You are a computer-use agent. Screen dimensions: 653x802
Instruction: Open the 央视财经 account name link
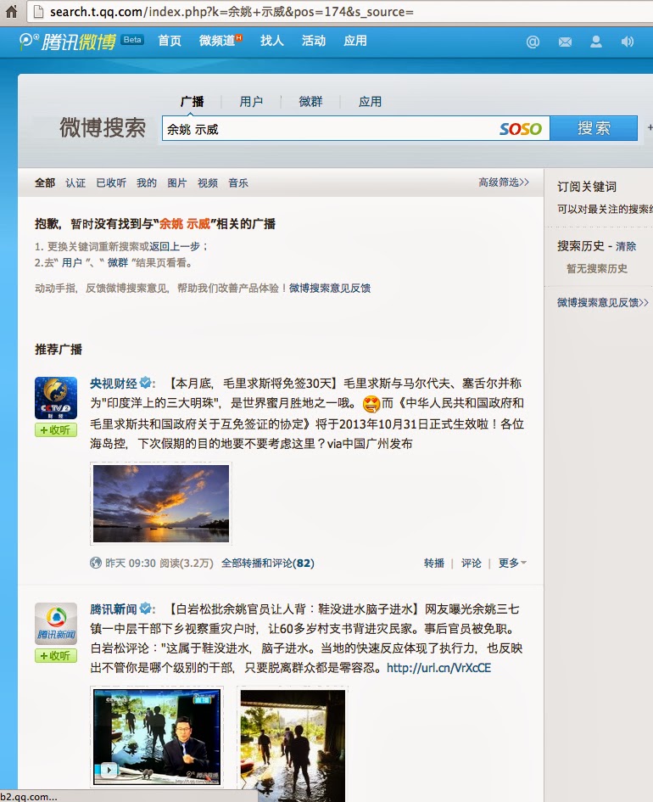point(114,383)
